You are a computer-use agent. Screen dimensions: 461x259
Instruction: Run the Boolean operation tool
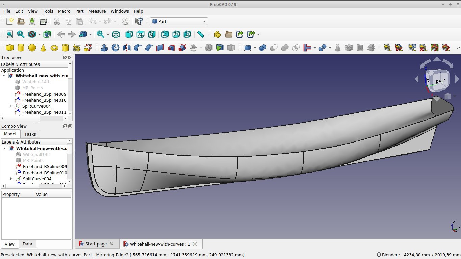[x=262, y=48]
